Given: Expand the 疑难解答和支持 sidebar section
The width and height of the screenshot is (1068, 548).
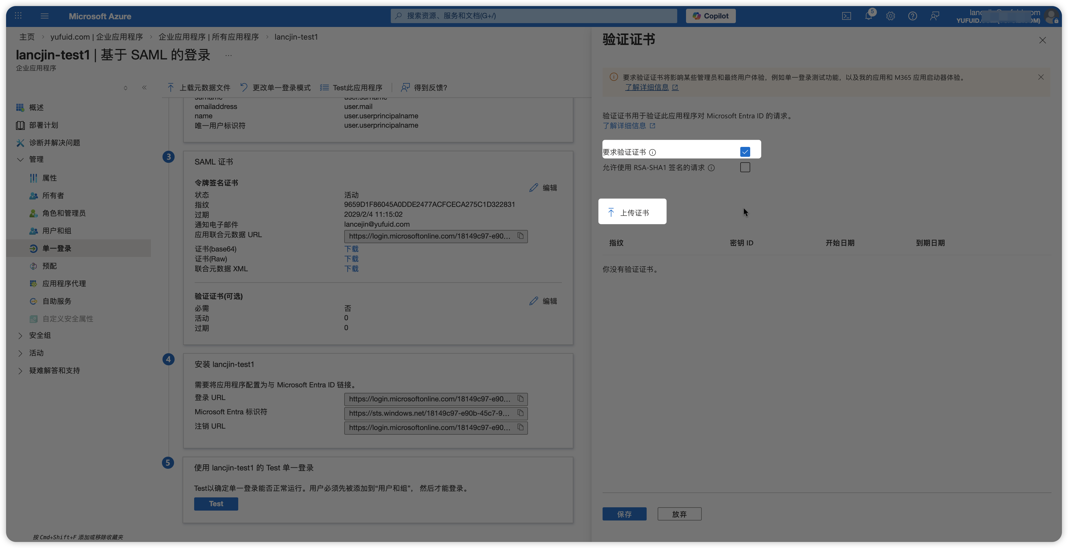Looking at the screenshot, I should click(x=20, y=371).
